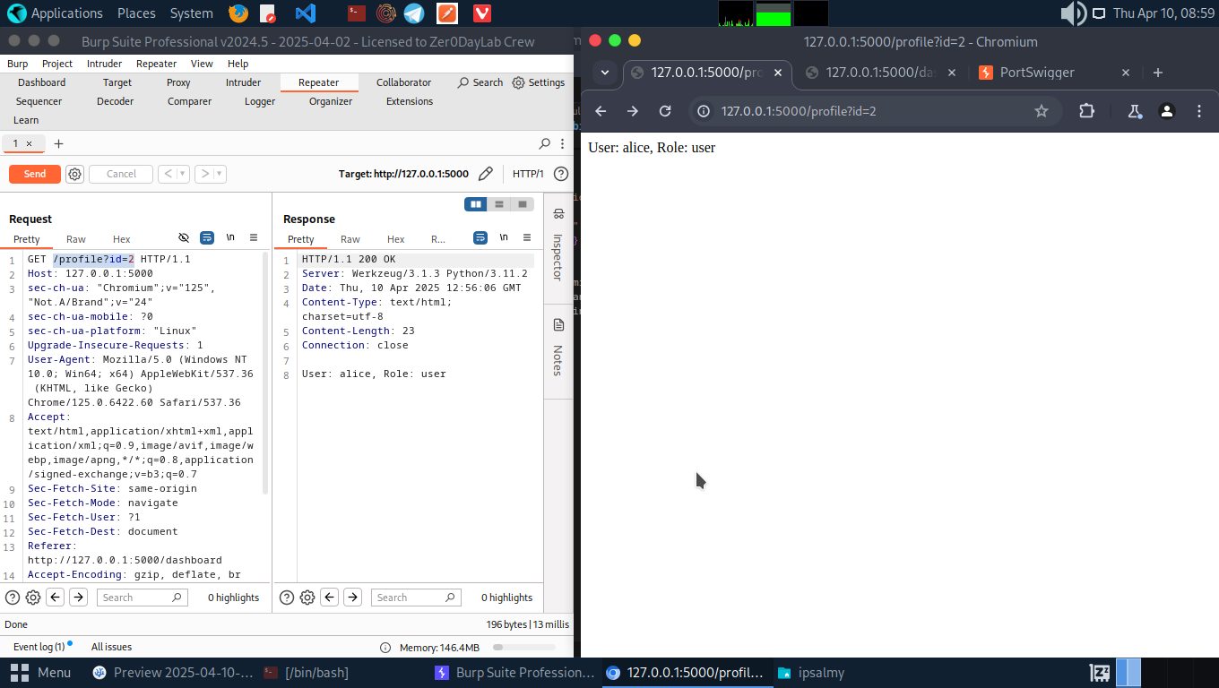Add a new Repeater tab with plus icon
The image size is (1219, 688).
(x=58, y=143)
